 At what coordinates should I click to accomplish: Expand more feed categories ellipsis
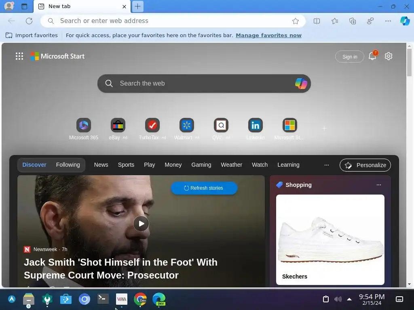click(327, 165)
